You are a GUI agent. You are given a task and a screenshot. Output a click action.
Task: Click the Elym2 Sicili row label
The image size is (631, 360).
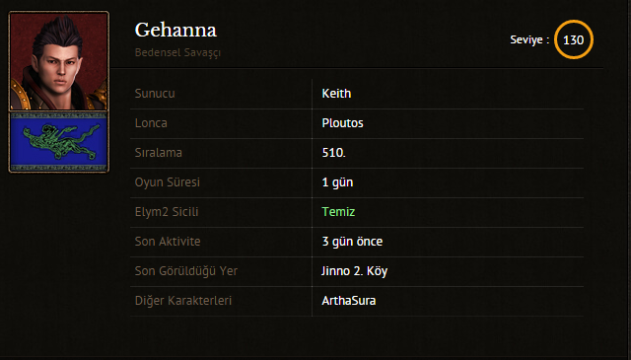(167, 212)
